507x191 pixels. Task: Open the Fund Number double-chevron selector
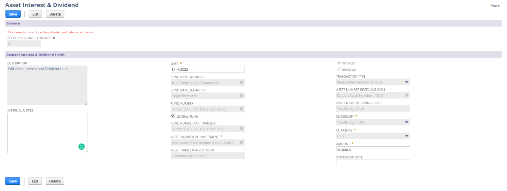click(241, 109)
